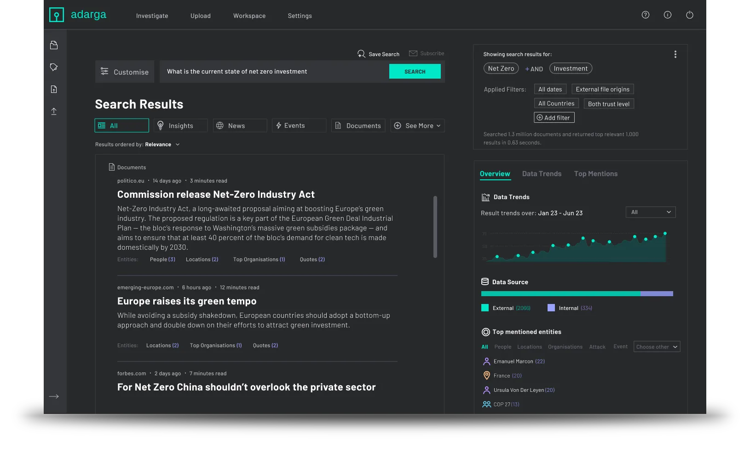Screen dimensions: 750x453
Task: Click the SEARCH button
Action: tap(415, 71)
